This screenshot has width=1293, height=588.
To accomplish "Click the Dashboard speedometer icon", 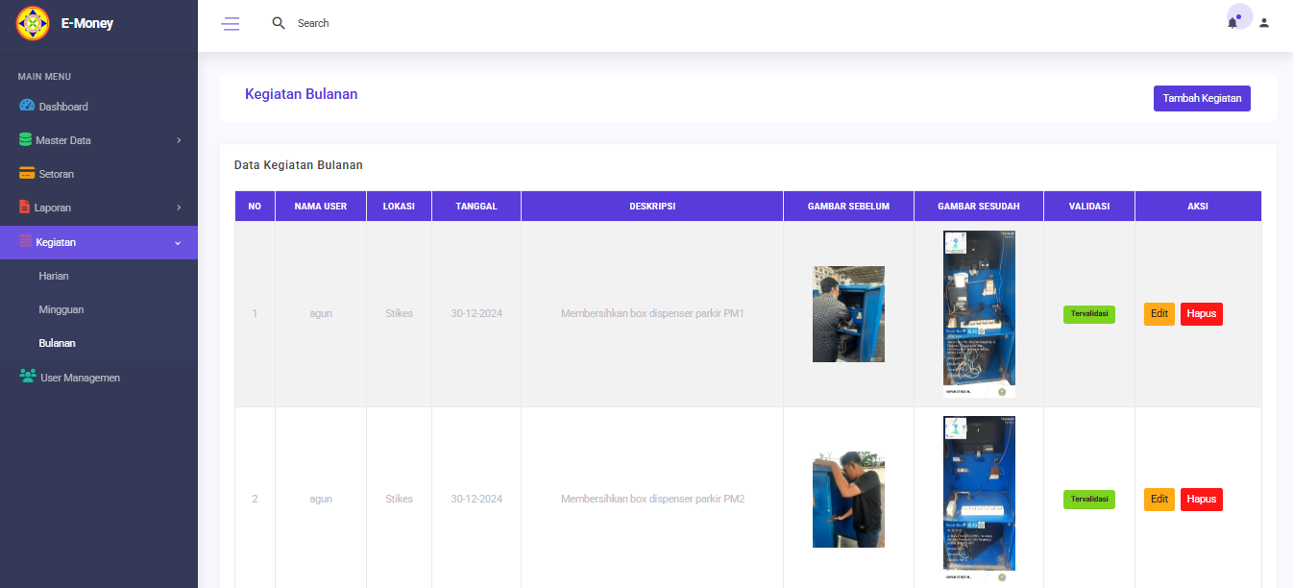I will point(27,106).
